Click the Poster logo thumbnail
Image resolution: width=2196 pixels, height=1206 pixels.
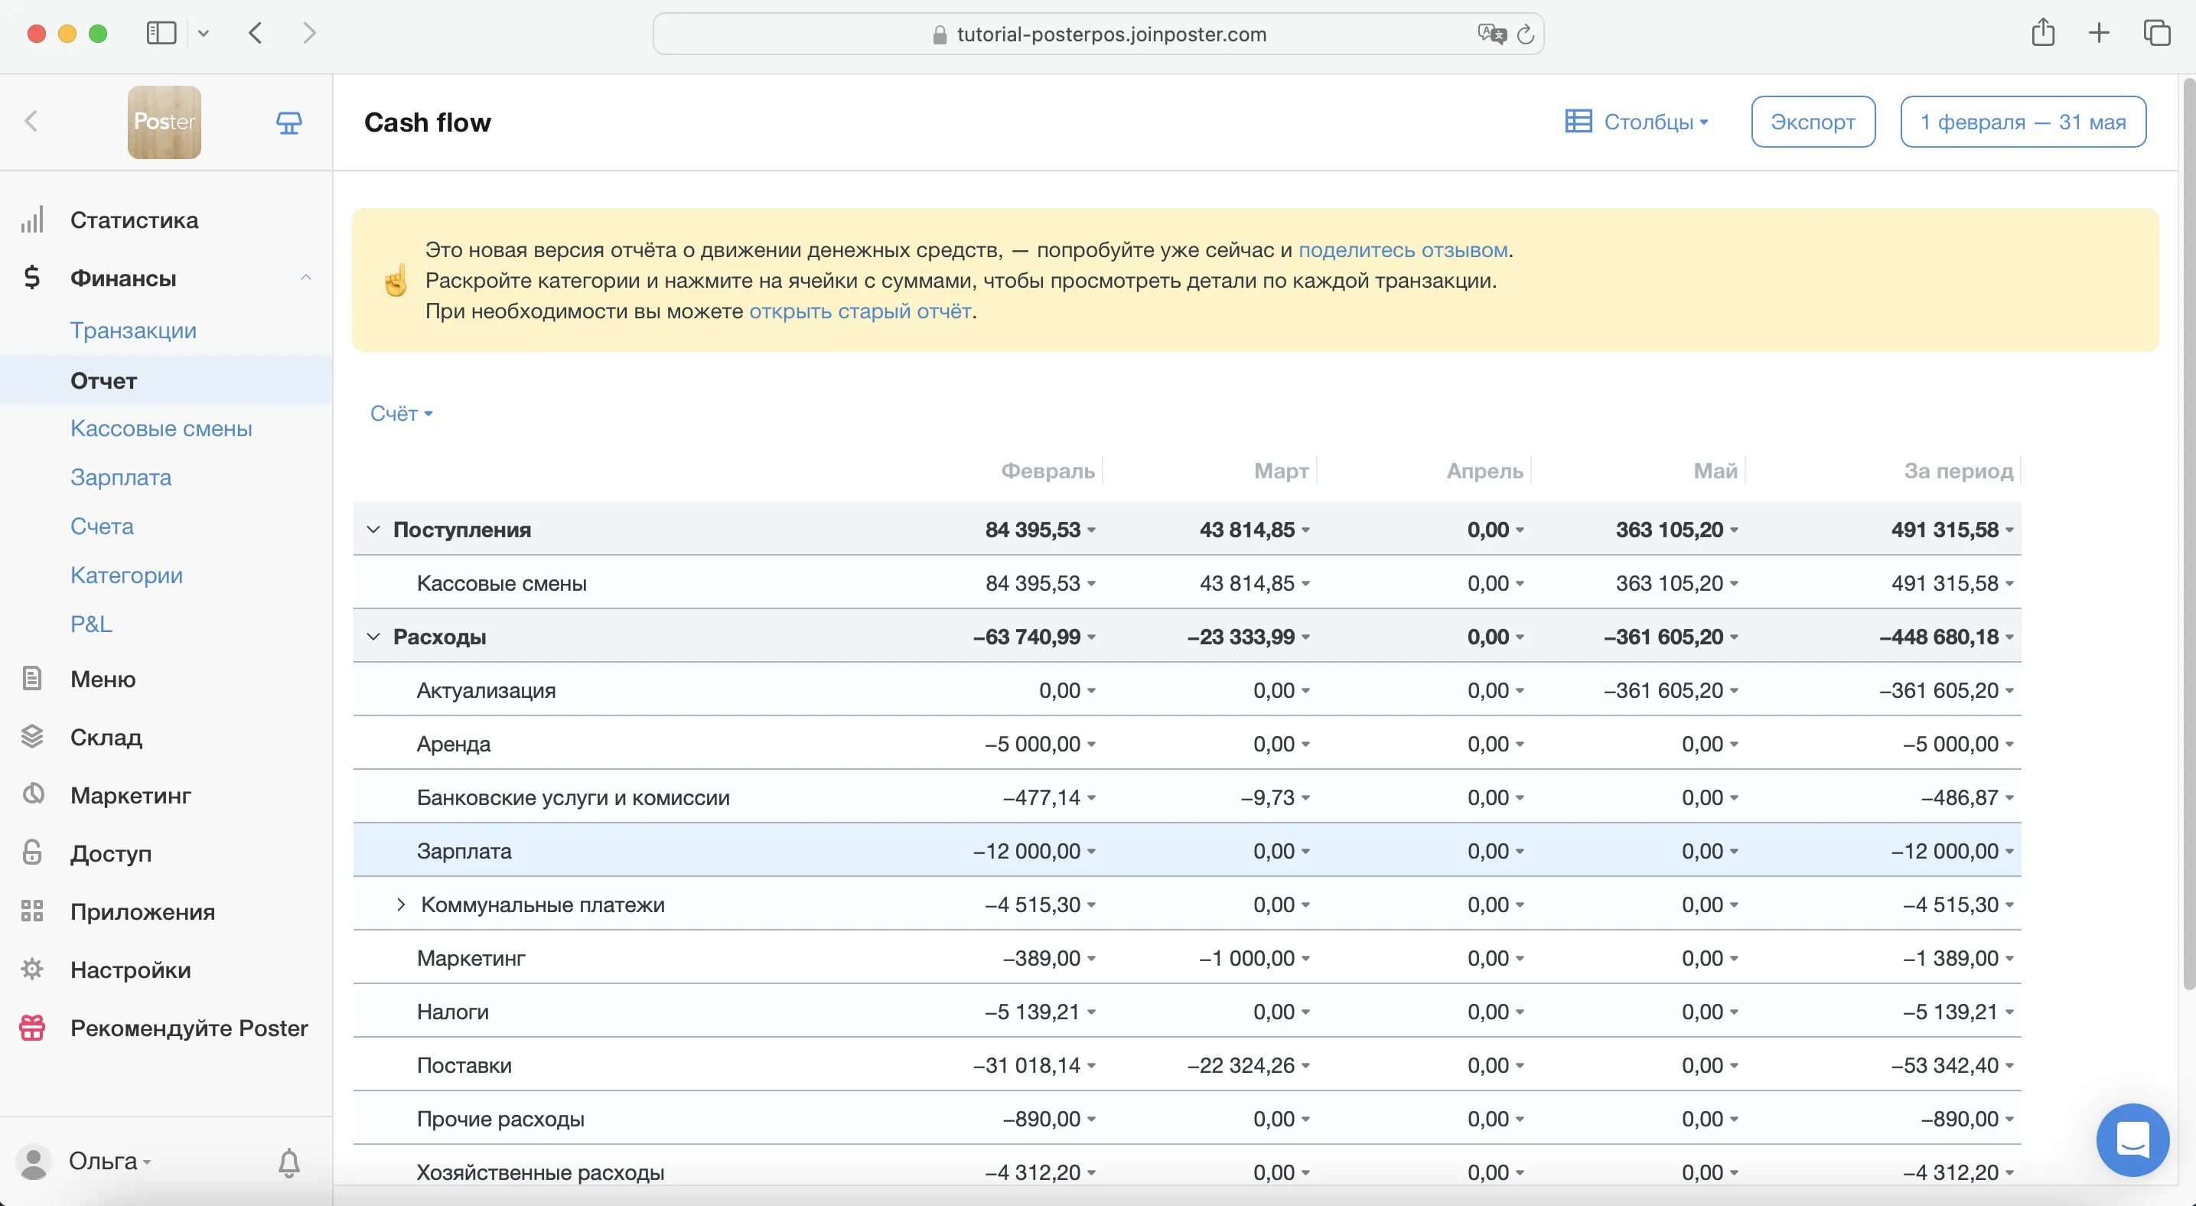165,122
